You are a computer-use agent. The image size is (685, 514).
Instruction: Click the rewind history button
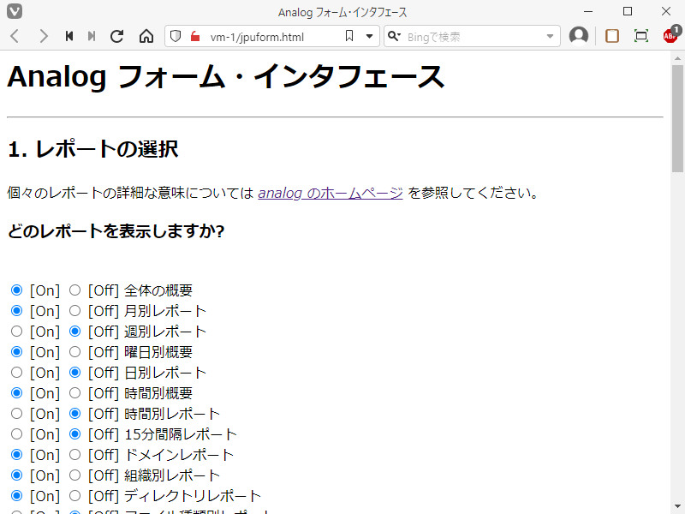tap(69, 36)
